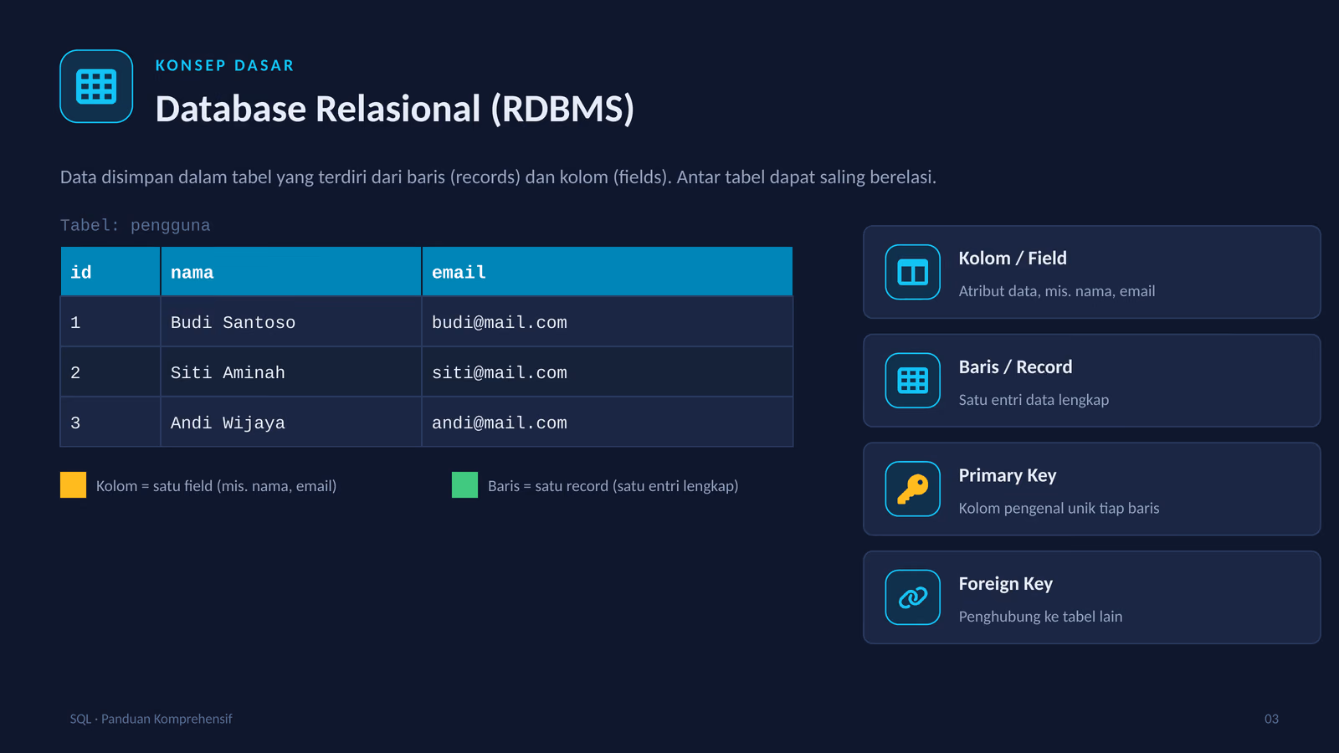Click the 'KONSEP DASAR' heading label
The image size is (1339, 753).
[x=224, y=65]
